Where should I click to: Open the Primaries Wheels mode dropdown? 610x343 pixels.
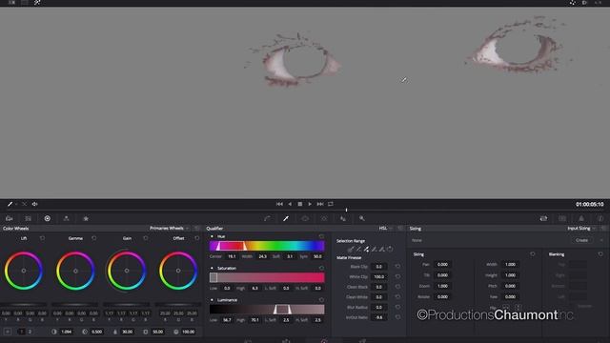click(170, 229)
